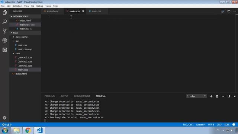Open index.html in the SASS root

coord(25,74)
